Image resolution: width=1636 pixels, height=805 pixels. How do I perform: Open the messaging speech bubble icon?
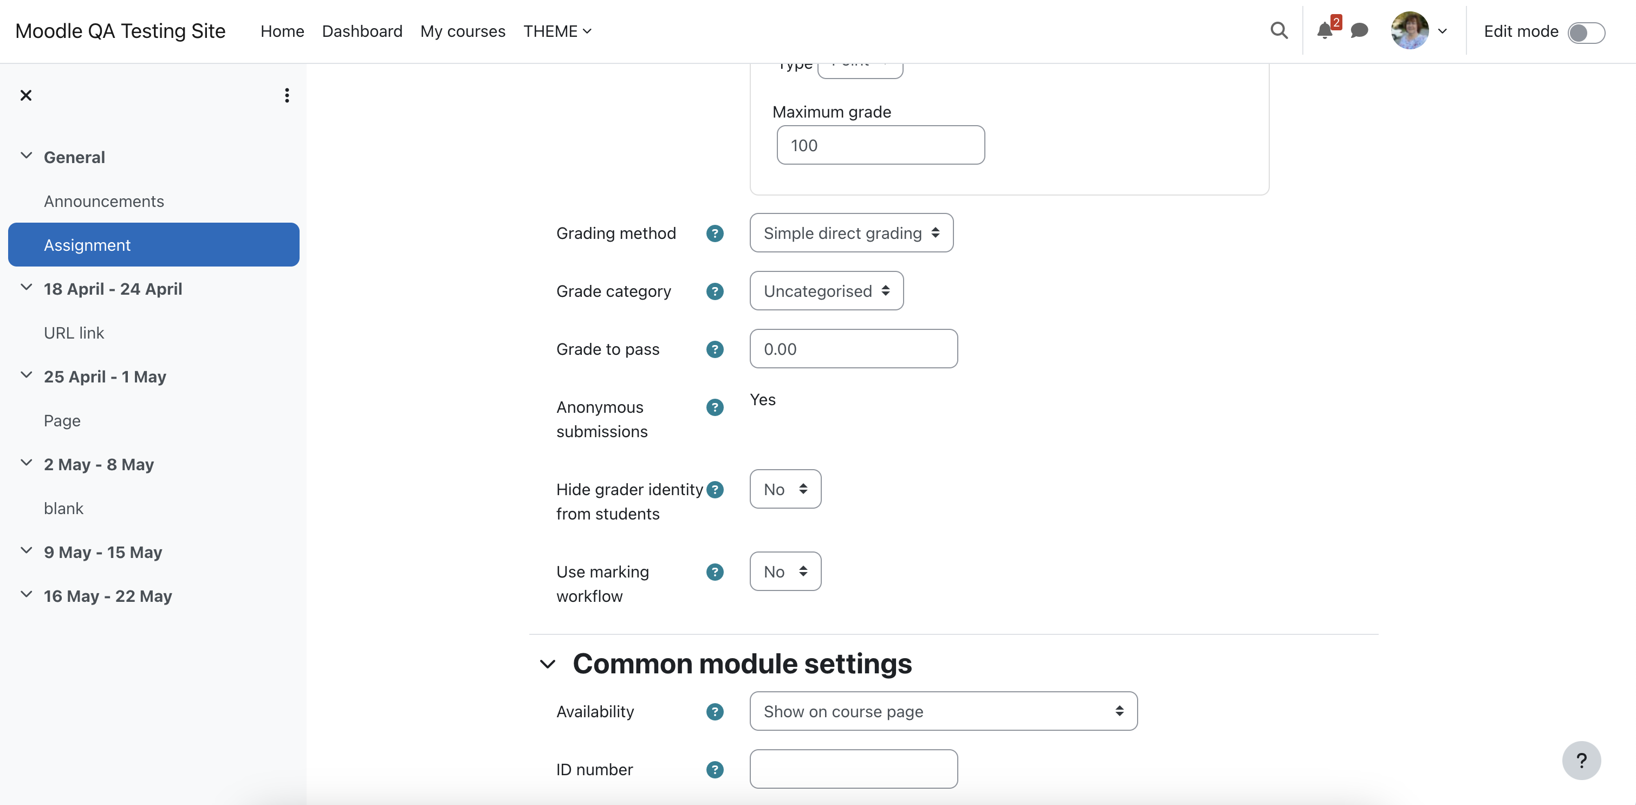coord(1359,30)
